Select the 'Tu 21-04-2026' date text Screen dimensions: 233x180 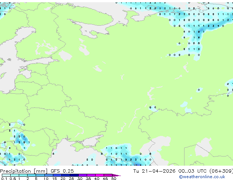click(x=154, y=171)
